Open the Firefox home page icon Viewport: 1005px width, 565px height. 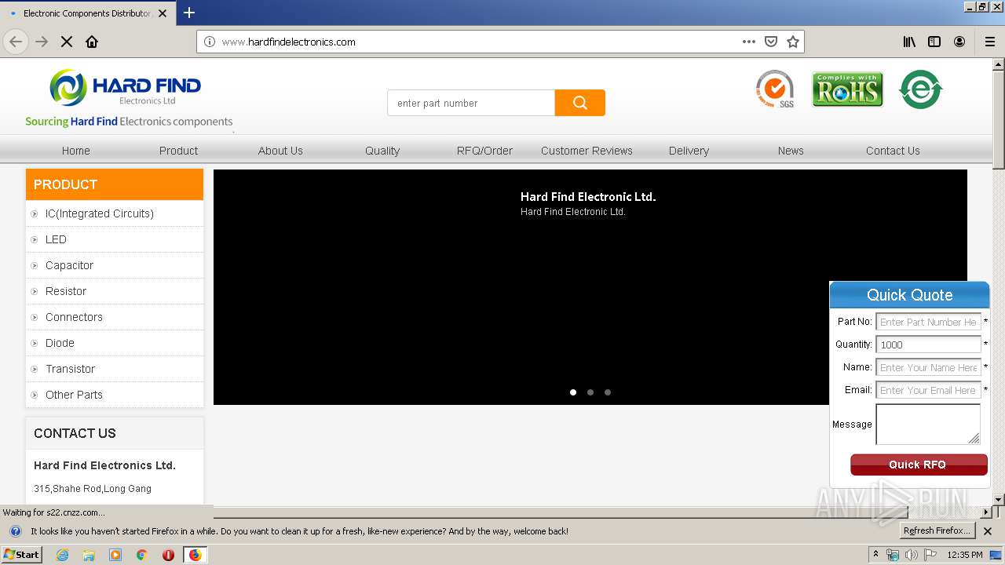(x=92, y=42)
